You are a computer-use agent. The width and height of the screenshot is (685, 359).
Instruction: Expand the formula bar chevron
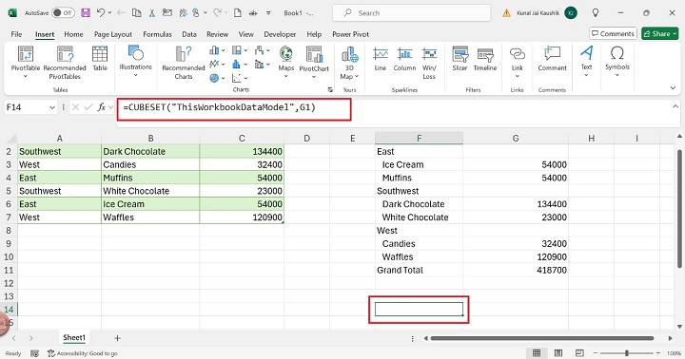click(x=675, y=106)
